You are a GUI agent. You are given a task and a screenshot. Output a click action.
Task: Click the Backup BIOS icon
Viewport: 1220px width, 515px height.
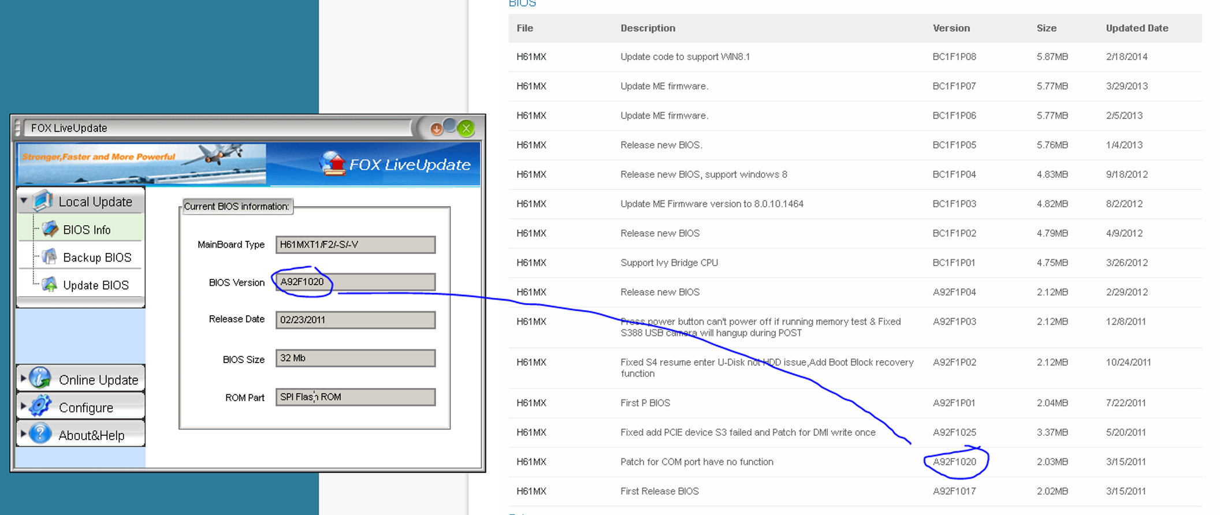click(x=50, y=257)
